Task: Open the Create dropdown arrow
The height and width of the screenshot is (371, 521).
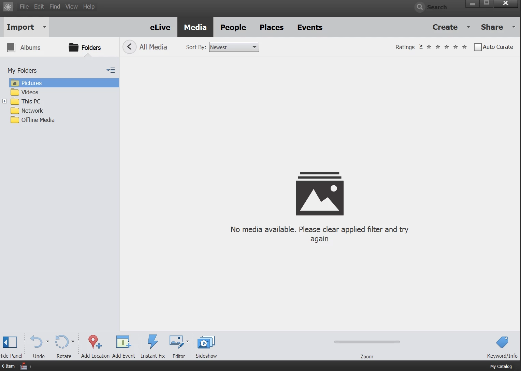Action: tap(468, 27)
